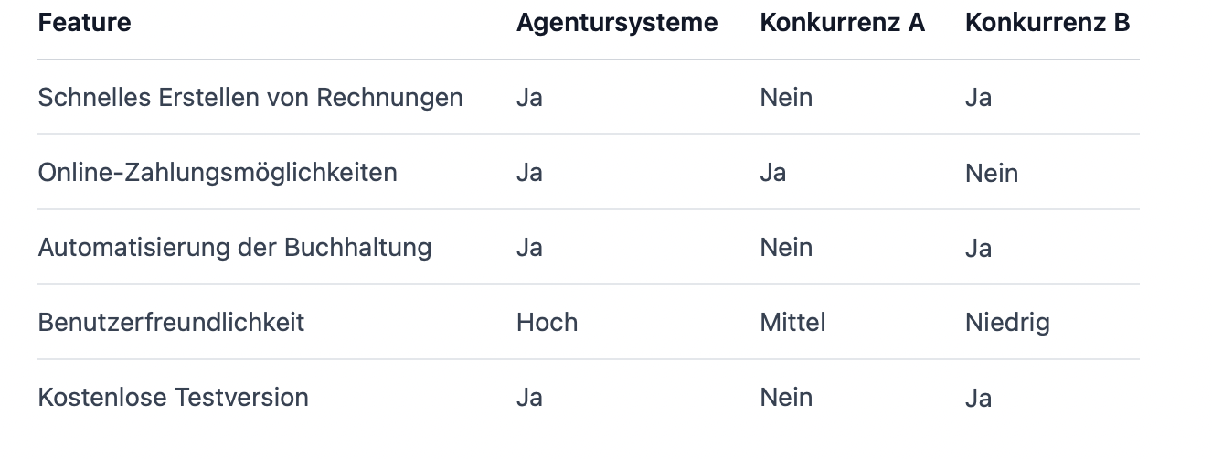Click 'Ja' for Agentursysteme Kostenlose Testversion
Image resolution: width=1212 pixels, height=459 pixels.
point(529,398)
